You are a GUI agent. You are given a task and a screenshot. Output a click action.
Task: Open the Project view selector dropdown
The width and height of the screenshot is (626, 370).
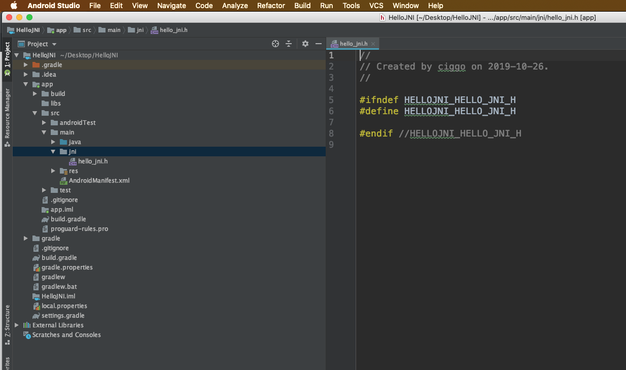tap(38, 44)
